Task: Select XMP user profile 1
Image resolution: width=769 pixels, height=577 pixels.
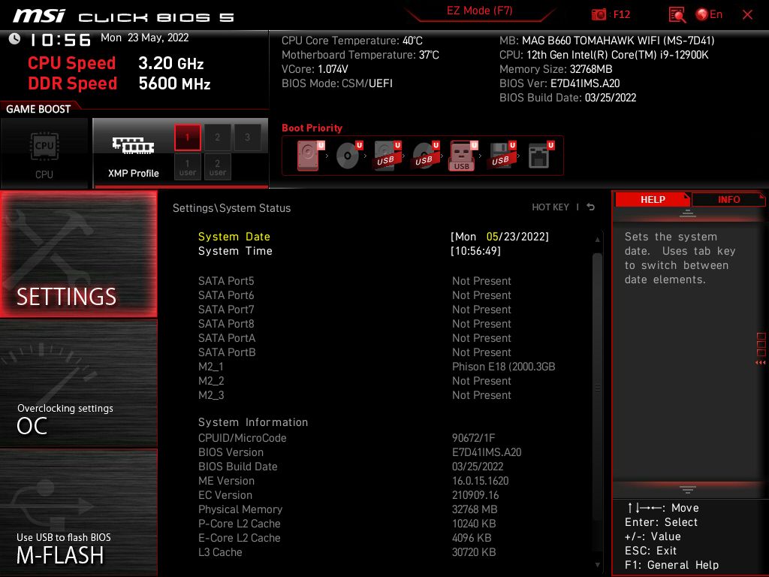Action: (x=187, y=167)
